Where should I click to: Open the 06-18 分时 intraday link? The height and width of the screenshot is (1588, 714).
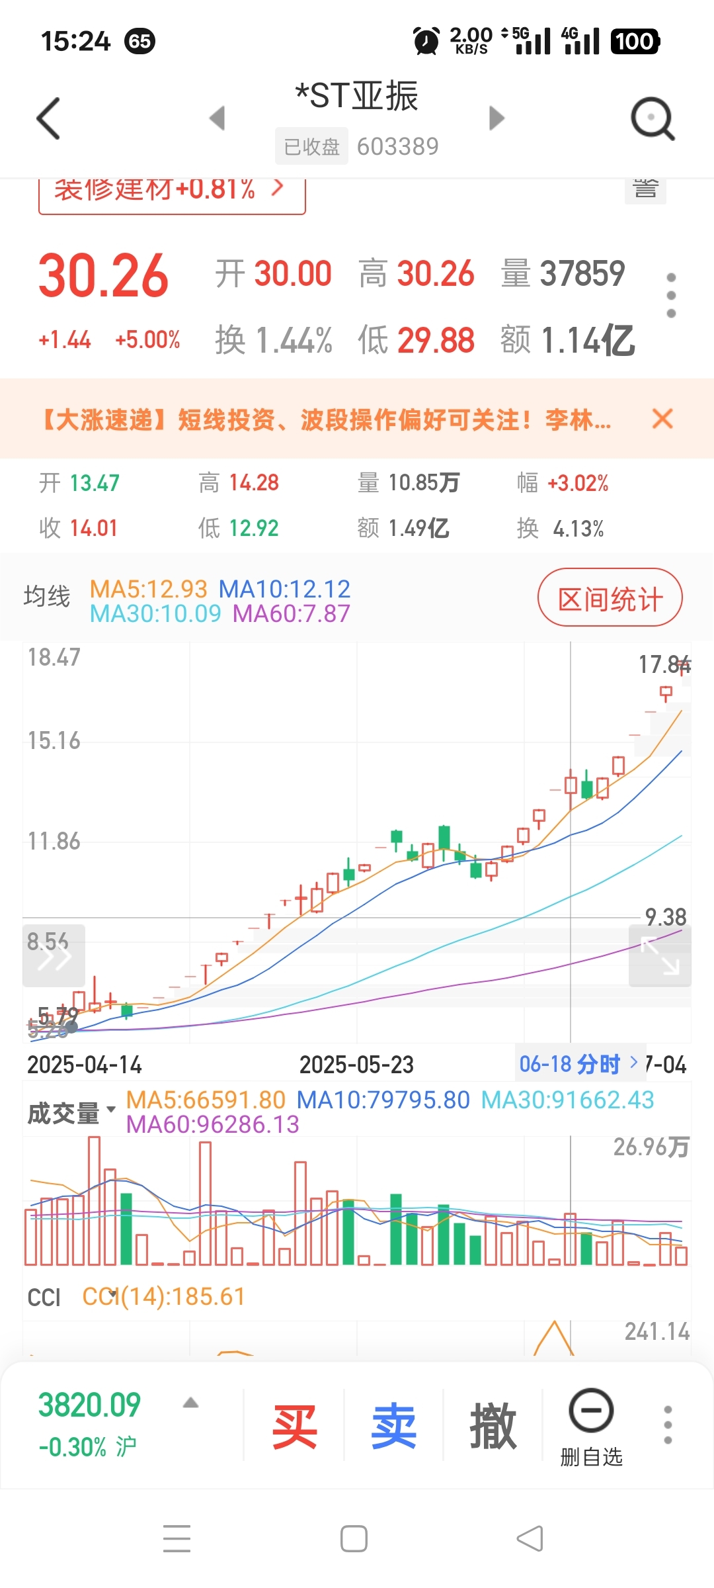[579, 1064]
